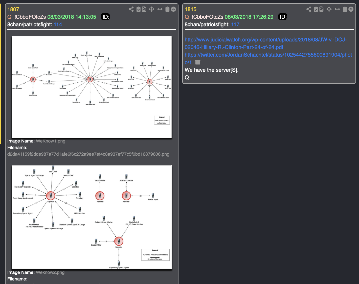Open the Judicial Watch PDF link

click(265, 43)
